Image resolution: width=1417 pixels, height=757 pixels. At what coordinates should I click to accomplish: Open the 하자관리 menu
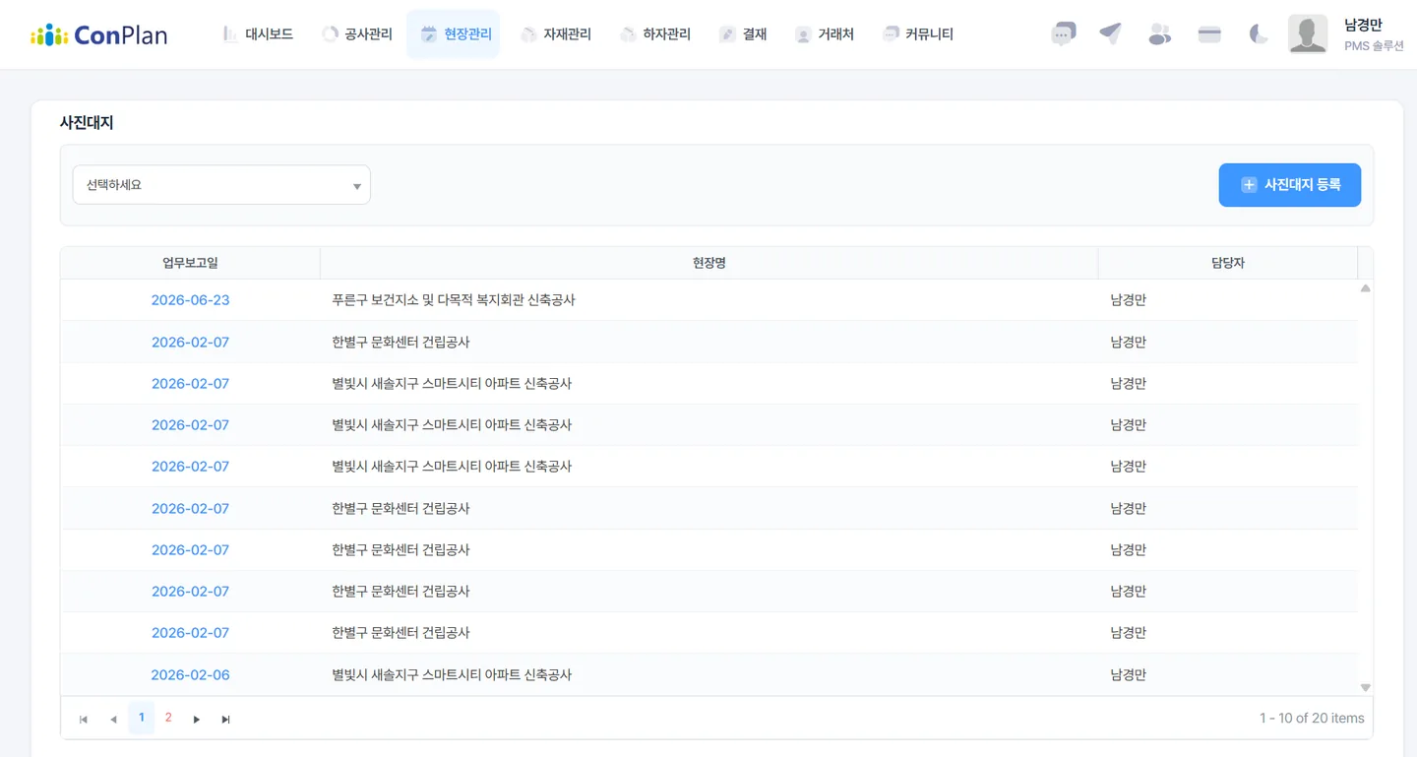click(x=655, y=34)
